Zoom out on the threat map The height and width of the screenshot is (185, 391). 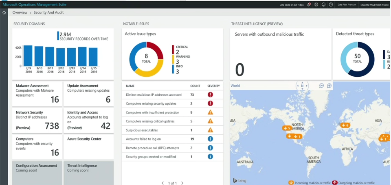coord(321,86)
